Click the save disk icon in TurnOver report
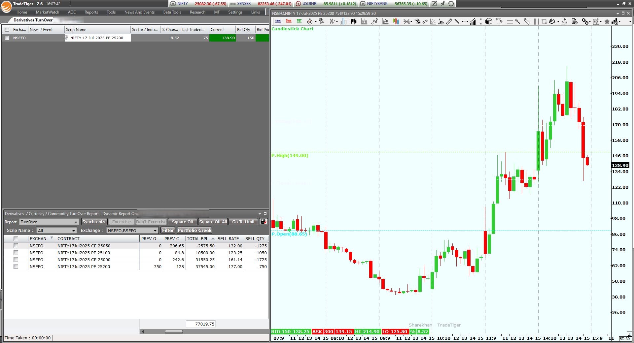 click(263, 222)
